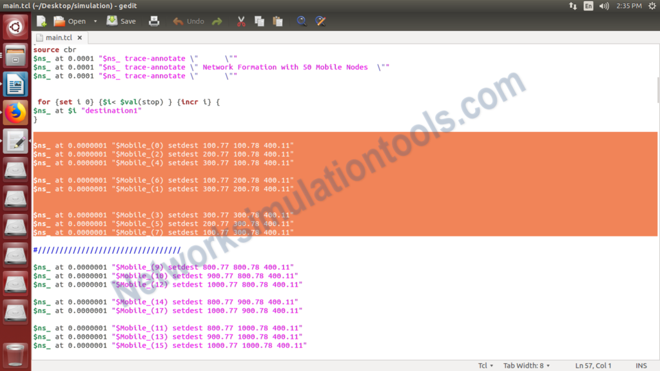
Task: Open the Find and Replace tool
Action: [x=320, y=21]
